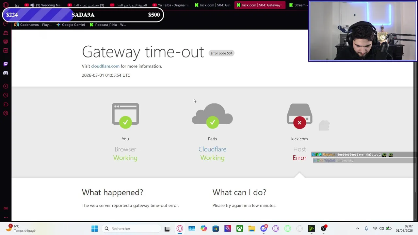Viewport: 418px width, 235px height.
Task: Switch to the Ya Taiba YouTube tab
Action: click(171, 5)
